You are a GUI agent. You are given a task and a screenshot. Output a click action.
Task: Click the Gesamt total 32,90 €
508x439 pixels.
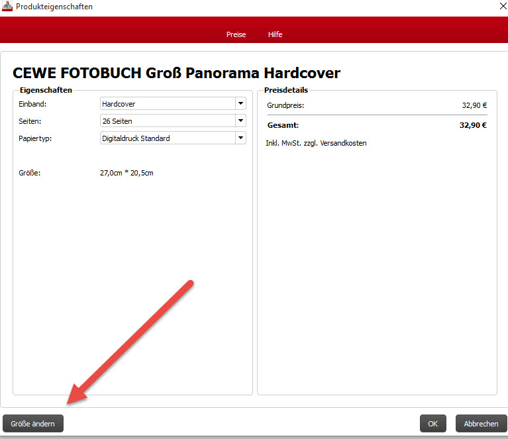[x=473, y=125]
